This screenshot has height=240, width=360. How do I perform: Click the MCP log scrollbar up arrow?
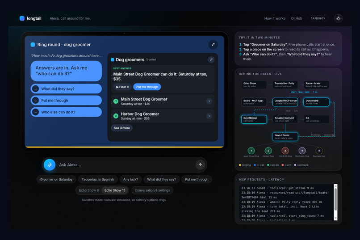coord(335,186)
